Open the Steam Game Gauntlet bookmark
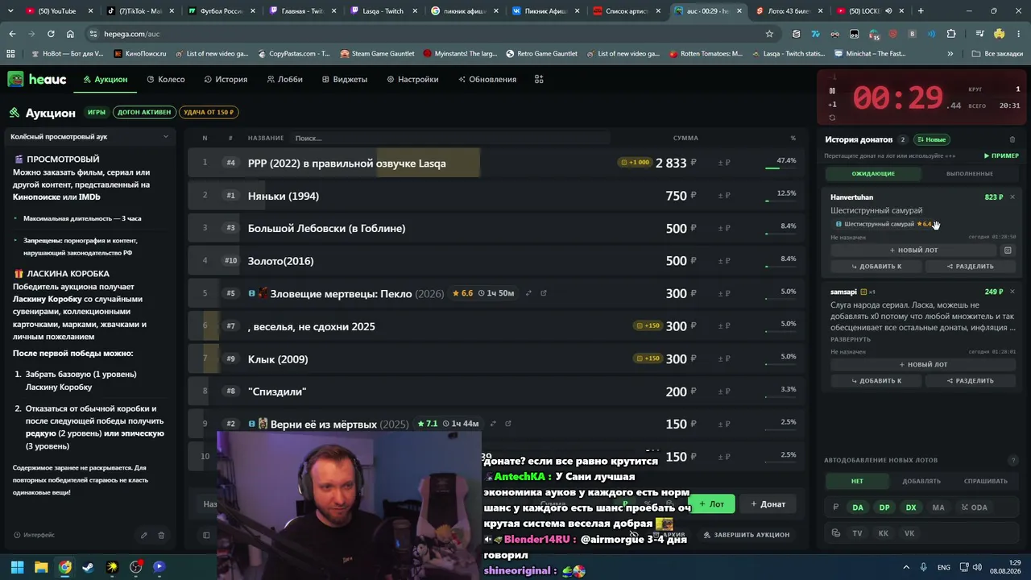Viewport: 1031px width, 580px height. (x=377, y=54)
